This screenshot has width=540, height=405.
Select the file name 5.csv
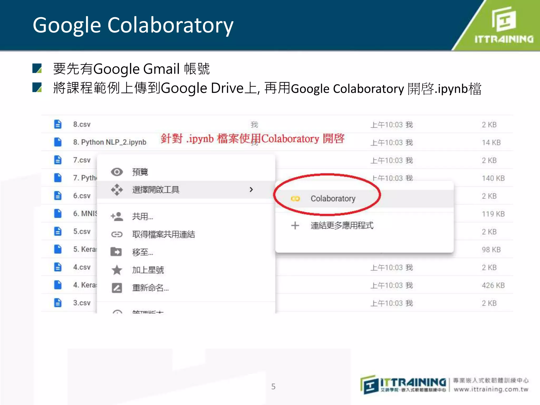point(82,231)
